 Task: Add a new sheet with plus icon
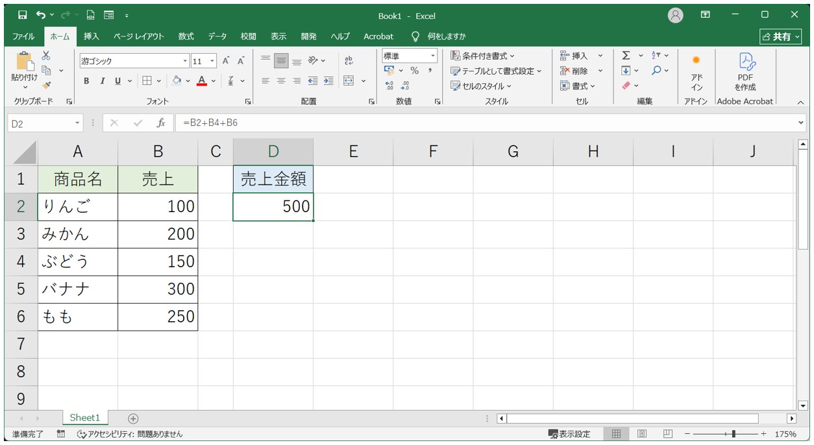point(133,418)
